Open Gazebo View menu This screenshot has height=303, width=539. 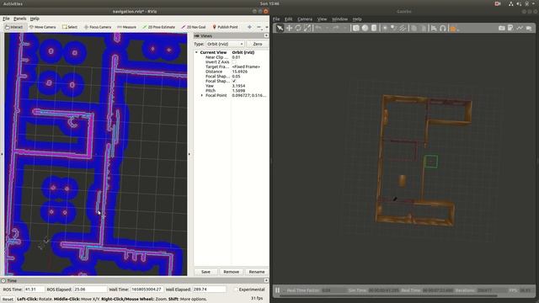[322, 19]
